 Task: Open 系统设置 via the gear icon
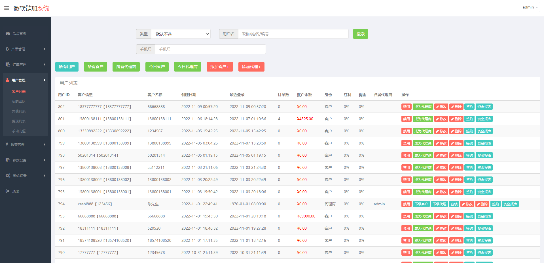[x=8, y=175]
